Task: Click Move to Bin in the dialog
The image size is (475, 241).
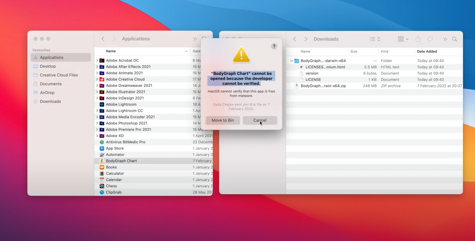Action: (223, 120)
